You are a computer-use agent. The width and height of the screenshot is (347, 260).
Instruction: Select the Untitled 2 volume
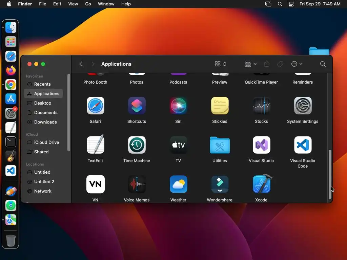[x=43, y=182]
